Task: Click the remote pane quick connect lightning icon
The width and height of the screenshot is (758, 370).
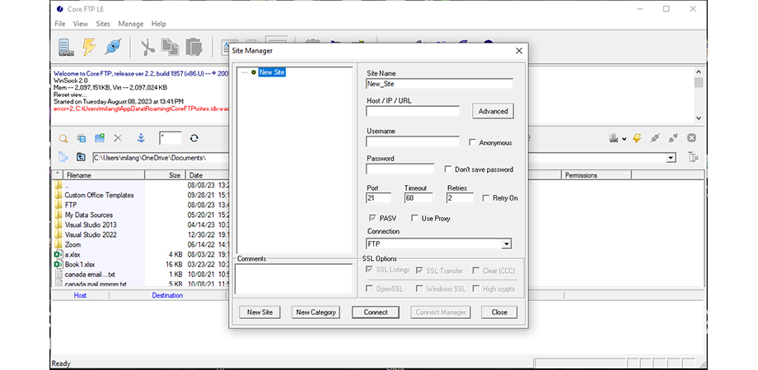Action: coord(637,138)
